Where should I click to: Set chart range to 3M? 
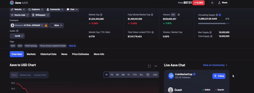[123, 75]
